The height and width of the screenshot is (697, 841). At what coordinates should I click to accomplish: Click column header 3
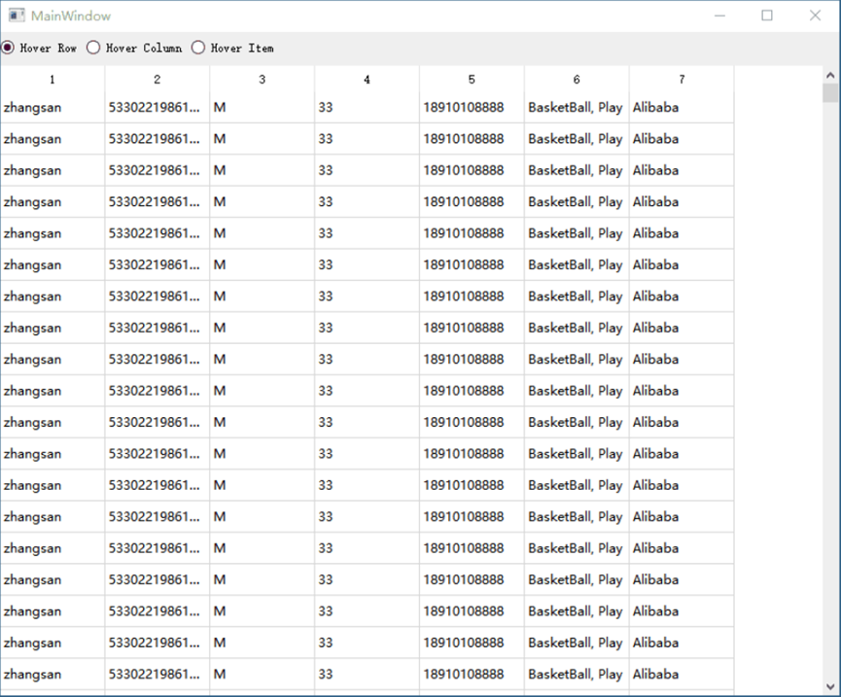tap(263, 80)
